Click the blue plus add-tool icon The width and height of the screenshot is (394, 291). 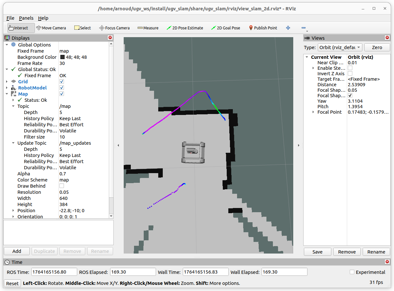pyautogui.click(x=288, y=28)
